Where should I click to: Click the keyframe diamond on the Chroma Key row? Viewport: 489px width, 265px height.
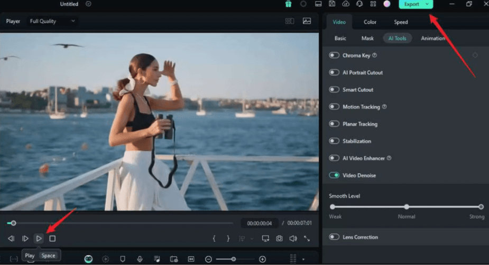(475, 55)
